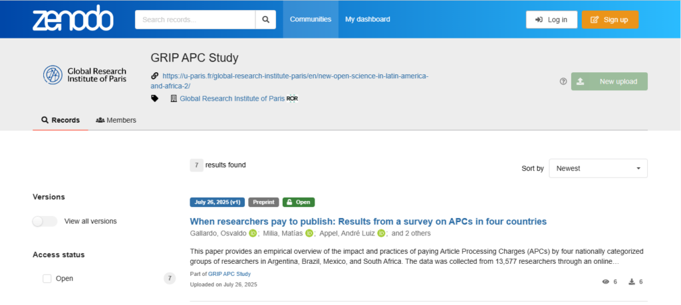Open Communities in the top navigation
Screen dimensions: 681x305
coord(311,19)
